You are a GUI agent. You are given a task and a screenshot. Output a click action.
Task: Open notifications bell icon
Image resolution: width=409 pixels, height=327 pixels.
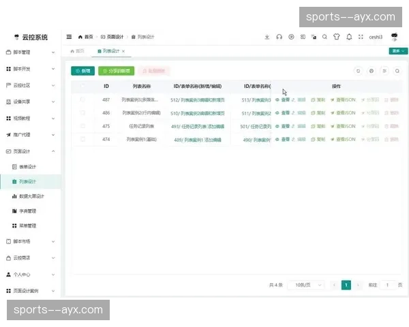(x=349, y=37)
